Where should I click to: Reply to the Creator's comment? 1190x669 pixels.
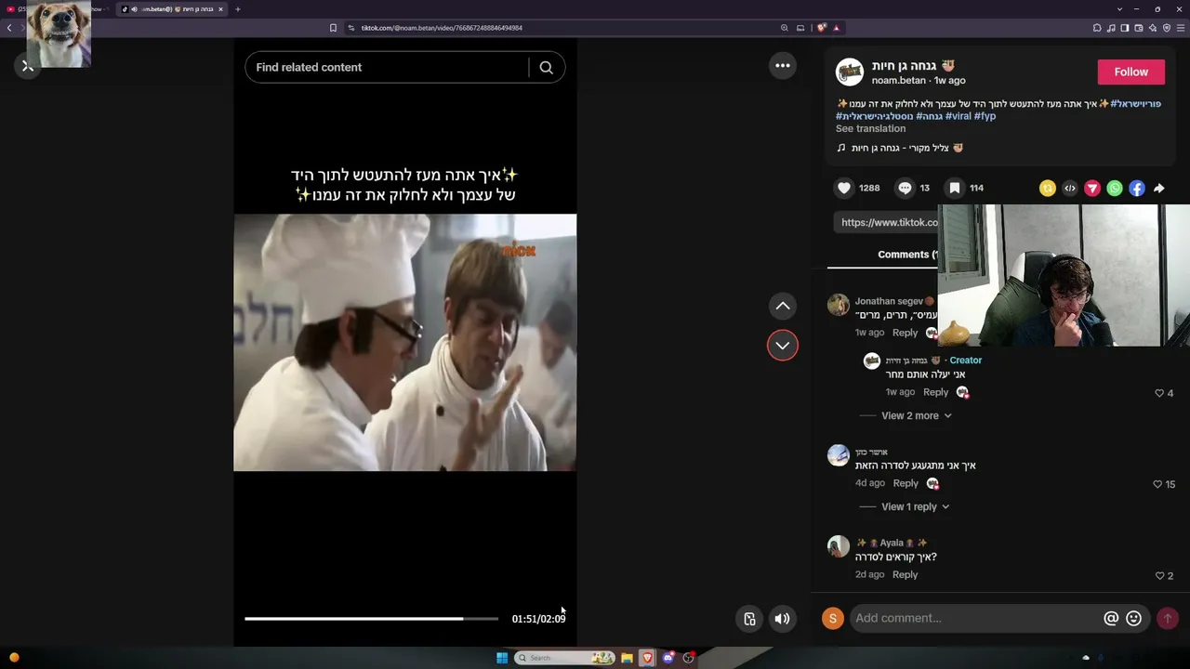935,392
